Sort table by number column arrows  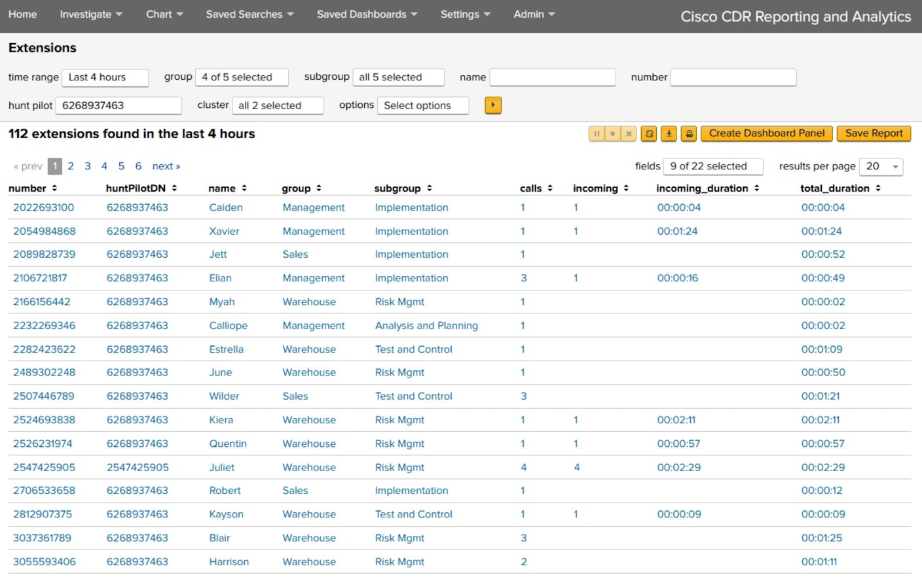coord(54,188)
